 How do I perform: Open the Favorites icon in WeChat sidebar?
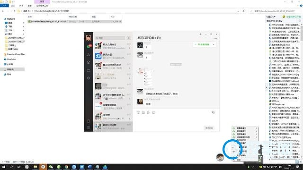click(89, 62)
